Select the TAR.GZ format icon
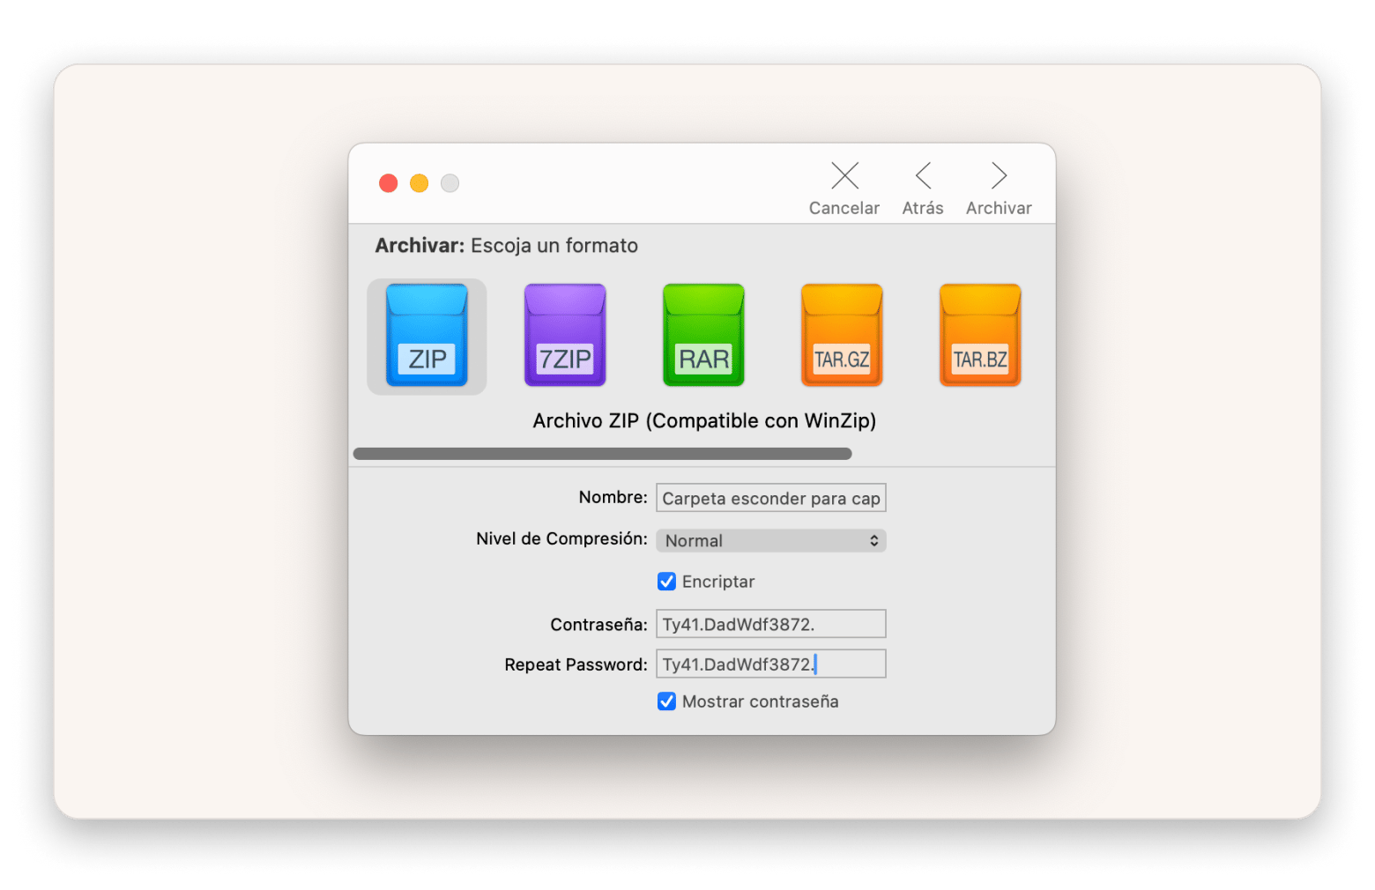Viewport: 1375px width, 890px height. (842, 336)
